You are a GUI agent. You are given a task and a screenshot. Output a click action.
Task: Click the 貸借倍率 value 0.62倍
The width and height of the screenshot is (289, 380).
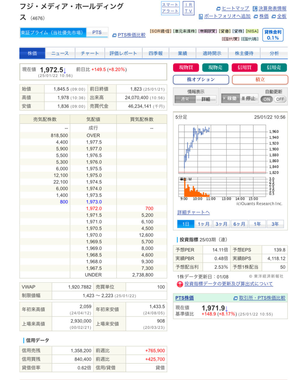[x=84, y=368]
